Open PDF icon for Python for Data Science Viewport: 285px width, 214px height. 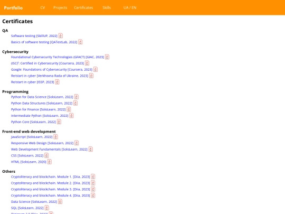click(x=77, y=97)
